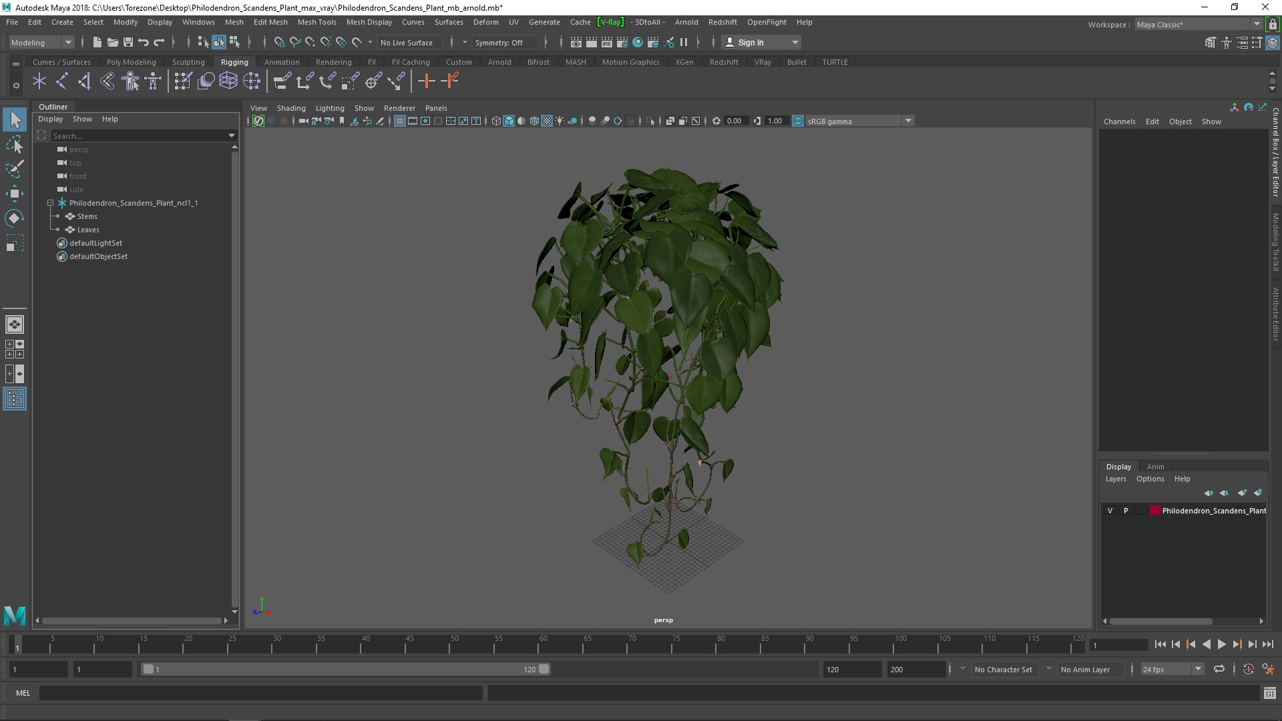Screen dimensions: 1282x721
Task: Select the Stems node in Outliner
Action: (87, 216)
